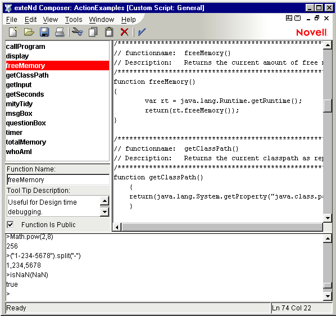
Task: Select timer in the function list
Action: 57,133
